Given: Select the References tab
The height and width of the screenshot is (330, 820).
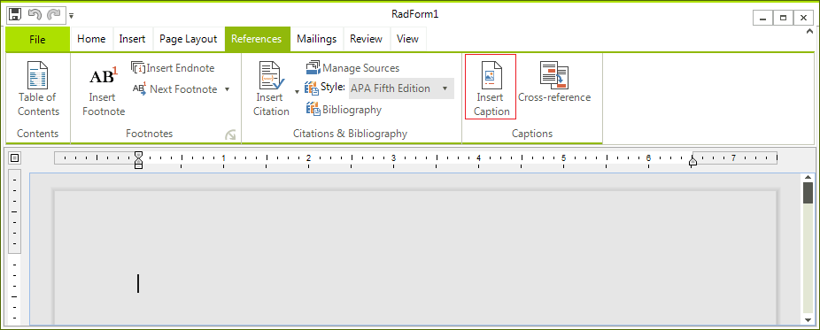Looking at the screenshot, I should (x=257, y=39).
